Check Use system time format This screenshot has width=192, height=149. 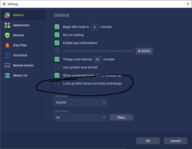[x=57, y=67]
